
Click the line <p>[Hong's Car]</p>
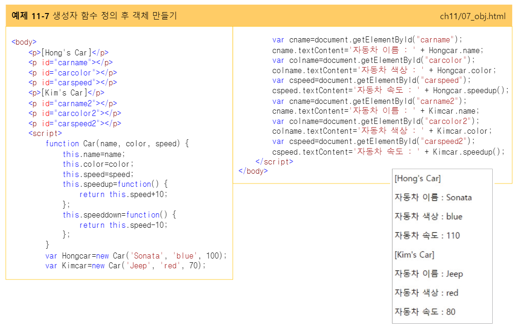pyautogui.click(x=69, y=53)
